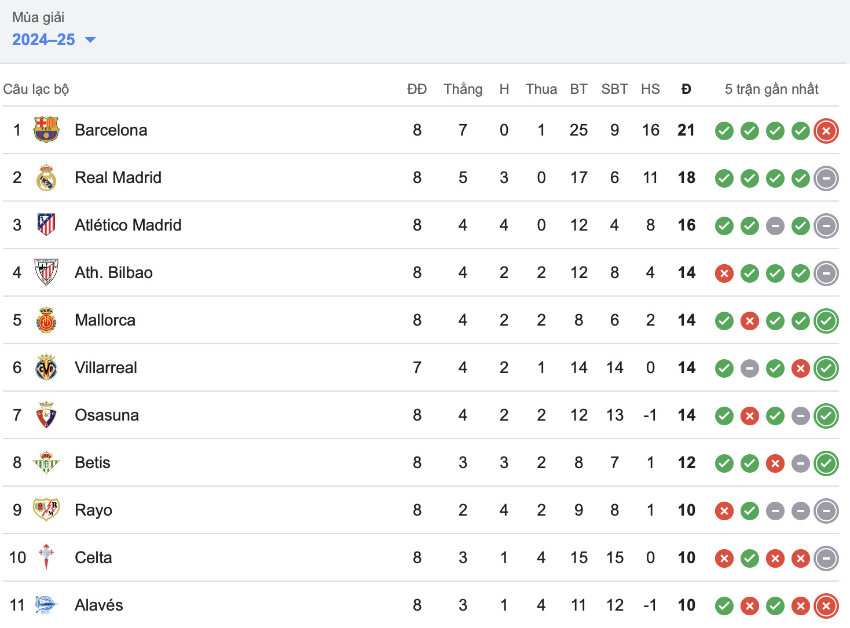850x628 pixels.
Task: Click the Đ points column header
Action: [x=686, y=89]
